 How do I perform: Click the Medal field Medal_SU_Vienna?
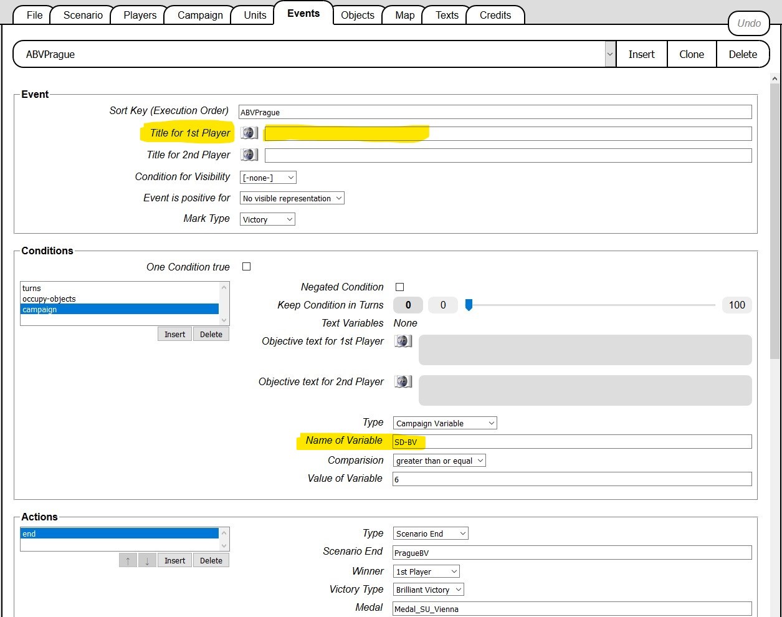(x=572, y=609)
